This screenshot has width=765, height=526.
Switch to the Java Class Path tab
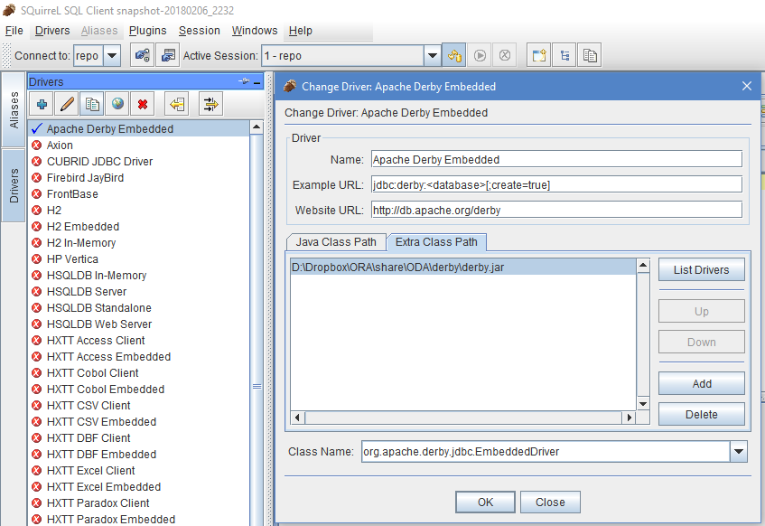(336, 242)
